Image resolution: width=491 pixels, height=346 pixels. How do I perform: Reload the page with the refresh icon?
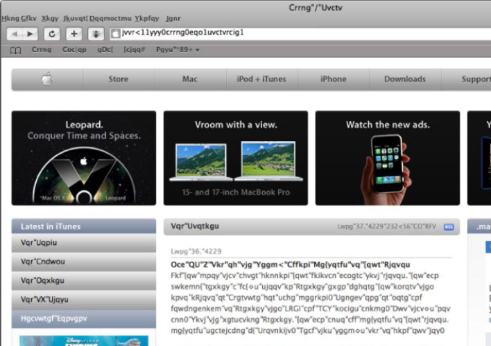[52, 34]
